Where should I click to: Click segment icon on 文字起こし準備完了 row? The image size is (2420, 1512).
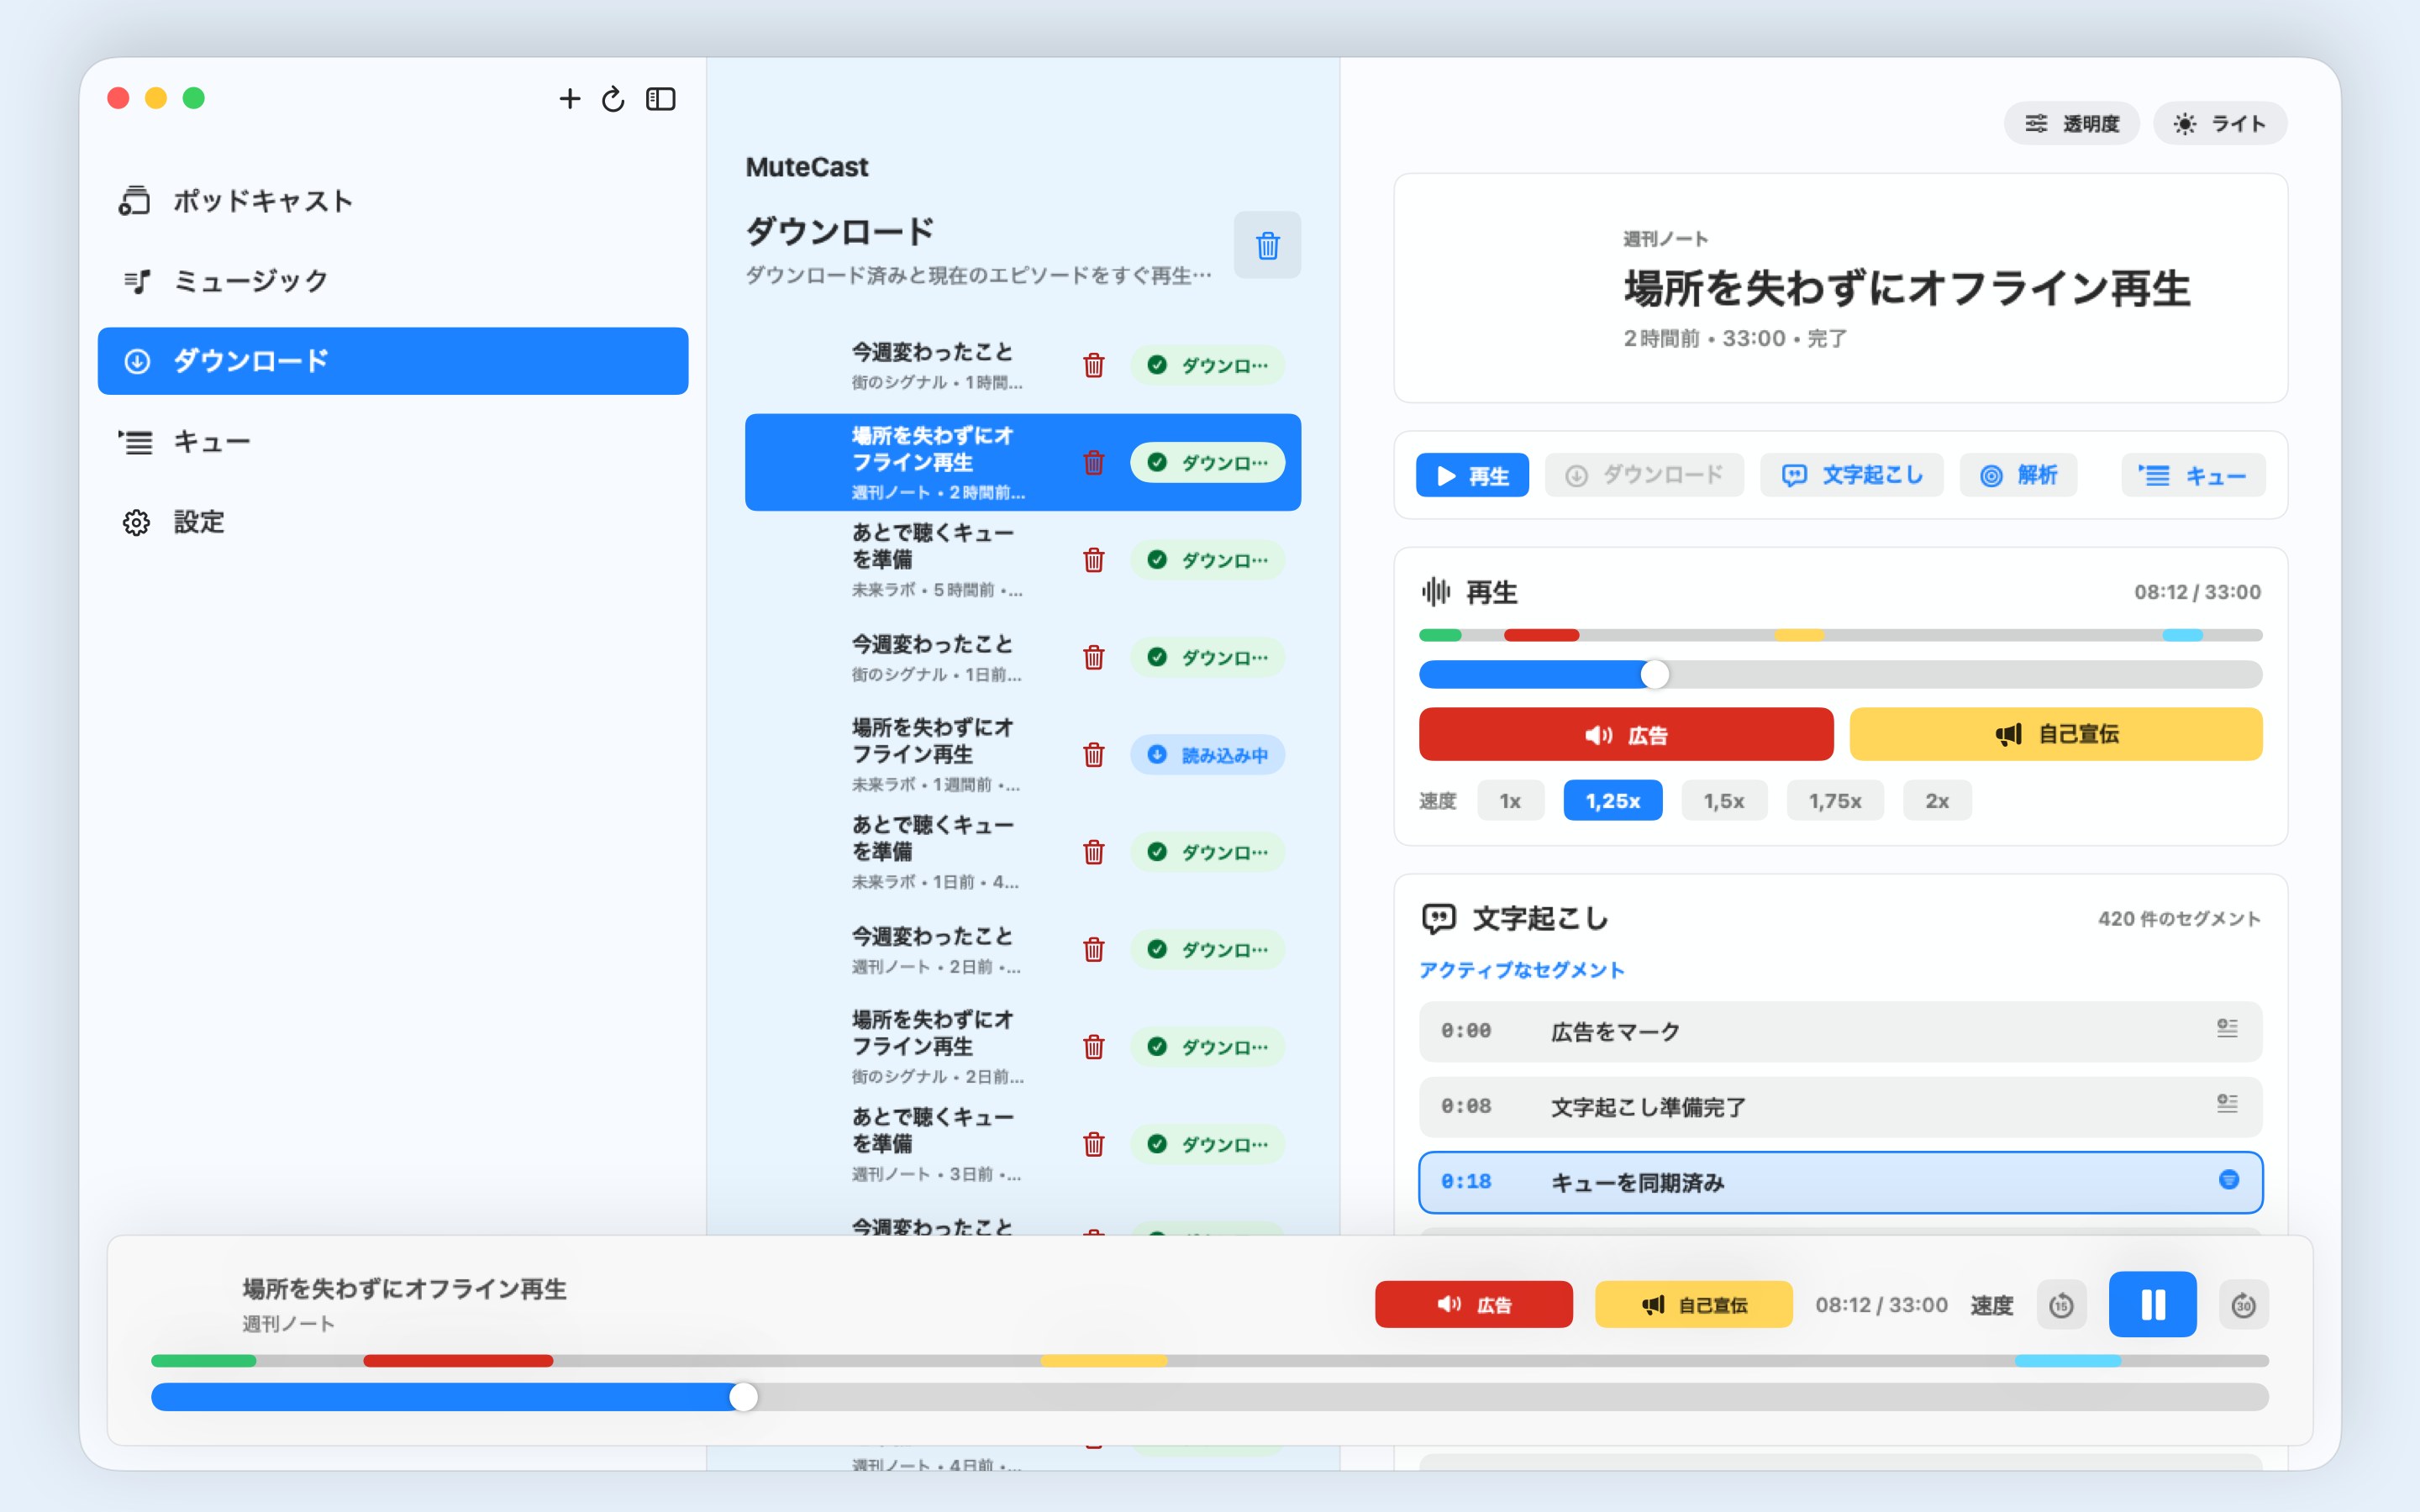2227,1103
